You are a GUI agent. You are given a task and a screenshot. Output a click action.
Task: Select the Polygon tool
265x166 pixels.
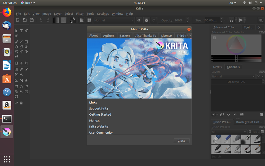click(21, 47)
